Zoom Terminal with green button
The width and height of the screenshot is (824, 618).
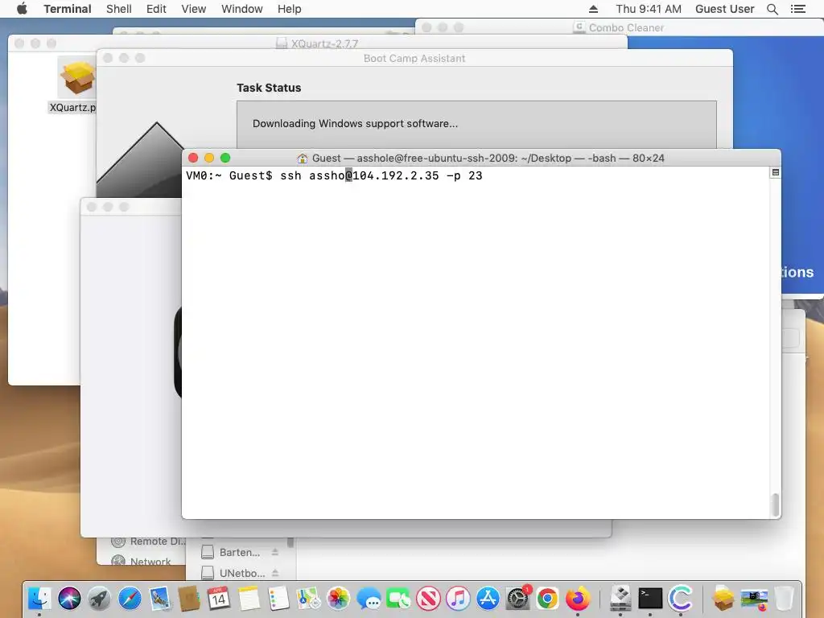click(225, 158)
